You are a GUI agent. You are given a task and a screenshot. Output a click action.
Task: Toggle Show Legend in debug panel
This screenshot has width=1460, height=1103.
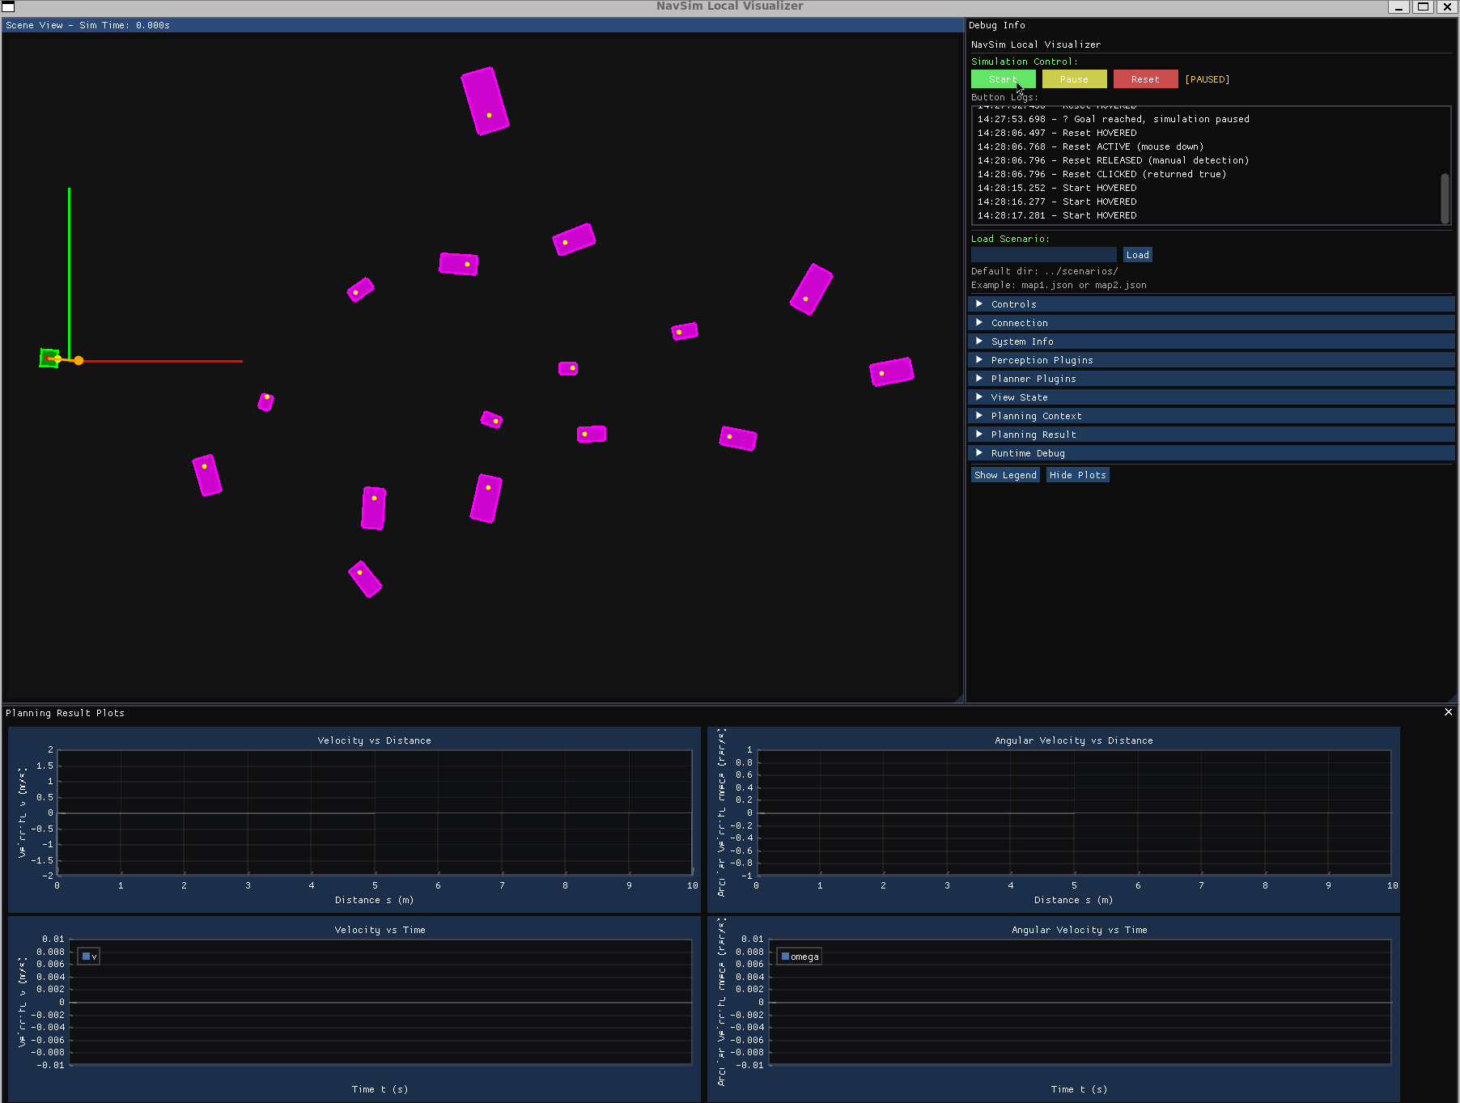[x=1004, y=475]
